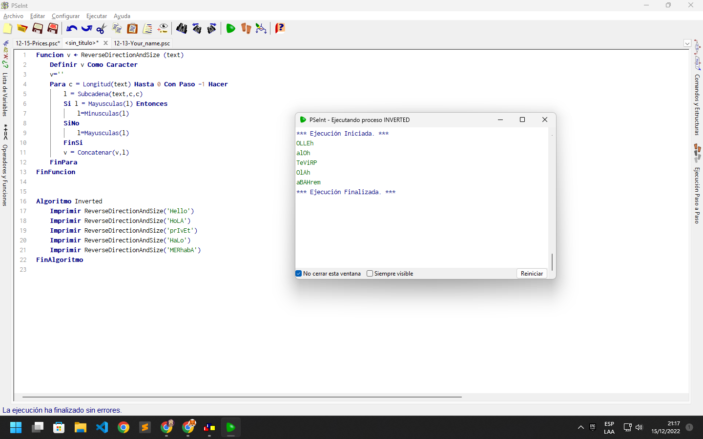
Task: Paste code using the clipboard icon
Action: click(132, 28)
